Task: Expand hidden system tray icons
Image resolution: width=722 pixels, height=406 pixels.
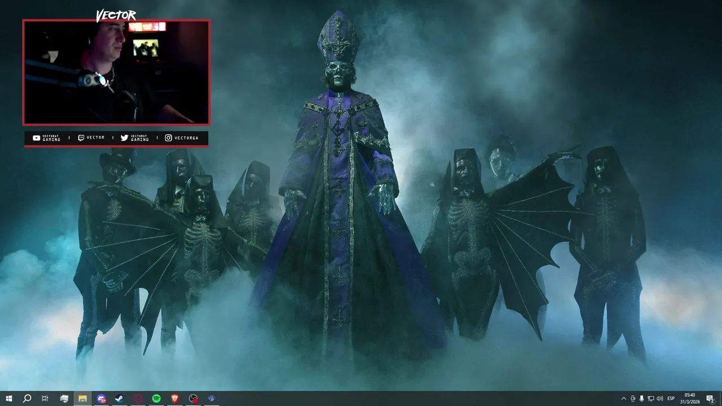Action: [x=623, y=399]
